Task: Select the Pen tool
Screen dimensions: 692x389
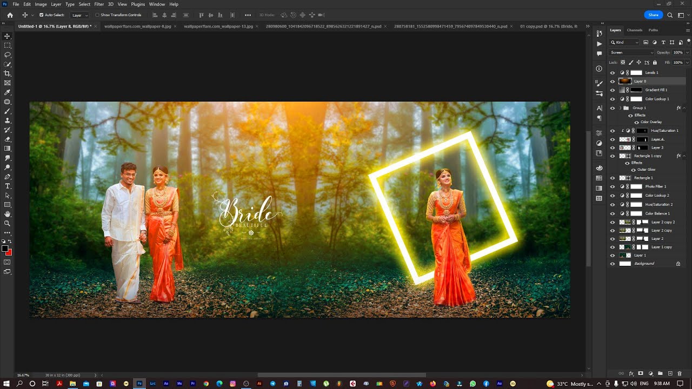Action: pyautogui.click(x=7, y=177)
